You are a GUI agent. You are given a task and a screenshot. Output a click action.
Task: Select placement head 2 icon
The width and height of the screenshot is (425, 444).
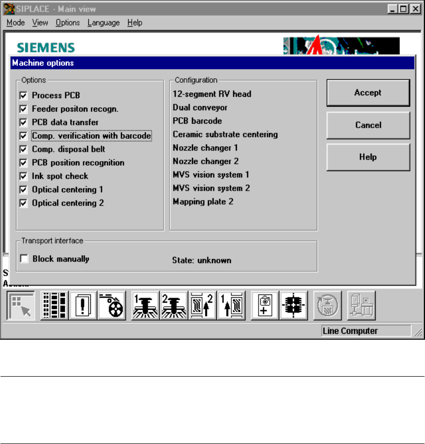tap(174, 305)
